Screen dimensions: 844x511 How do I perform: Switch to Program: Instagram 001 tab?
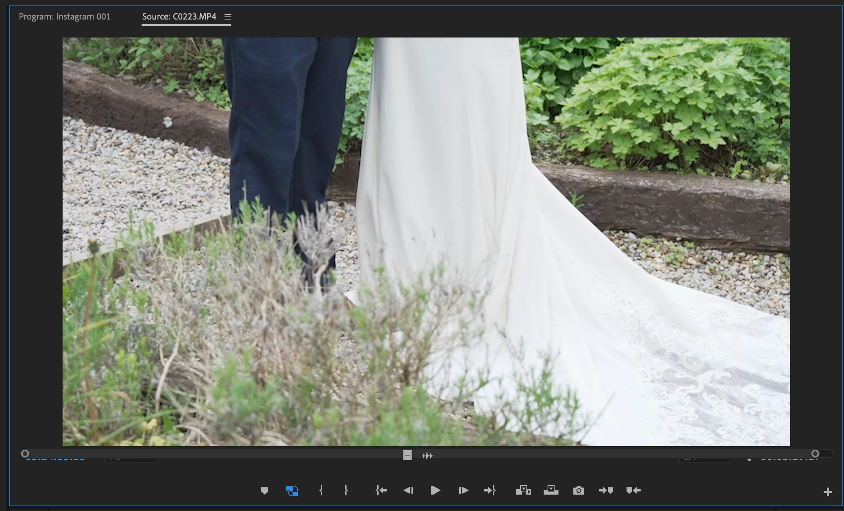(x=65, y=17)
